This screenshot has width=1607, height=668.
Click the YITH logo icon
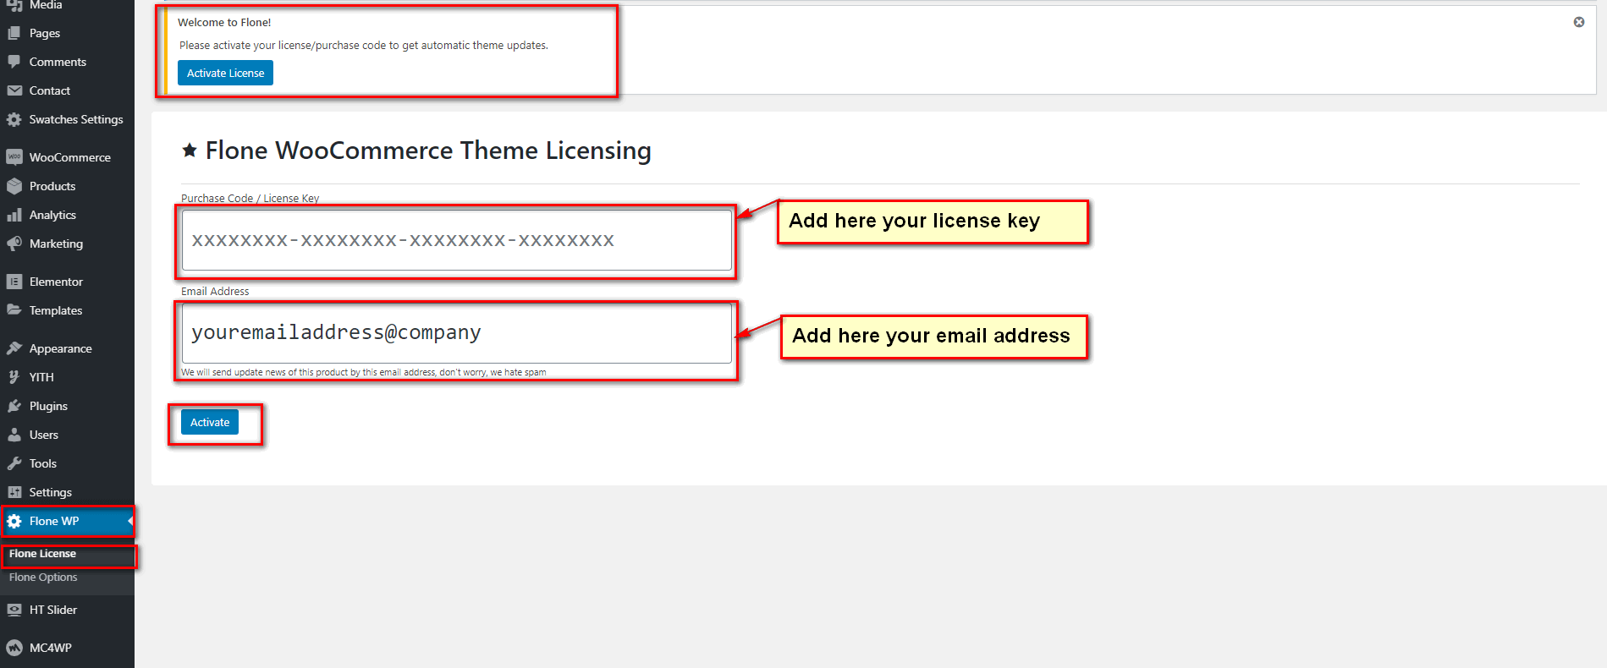pos(14,377)
